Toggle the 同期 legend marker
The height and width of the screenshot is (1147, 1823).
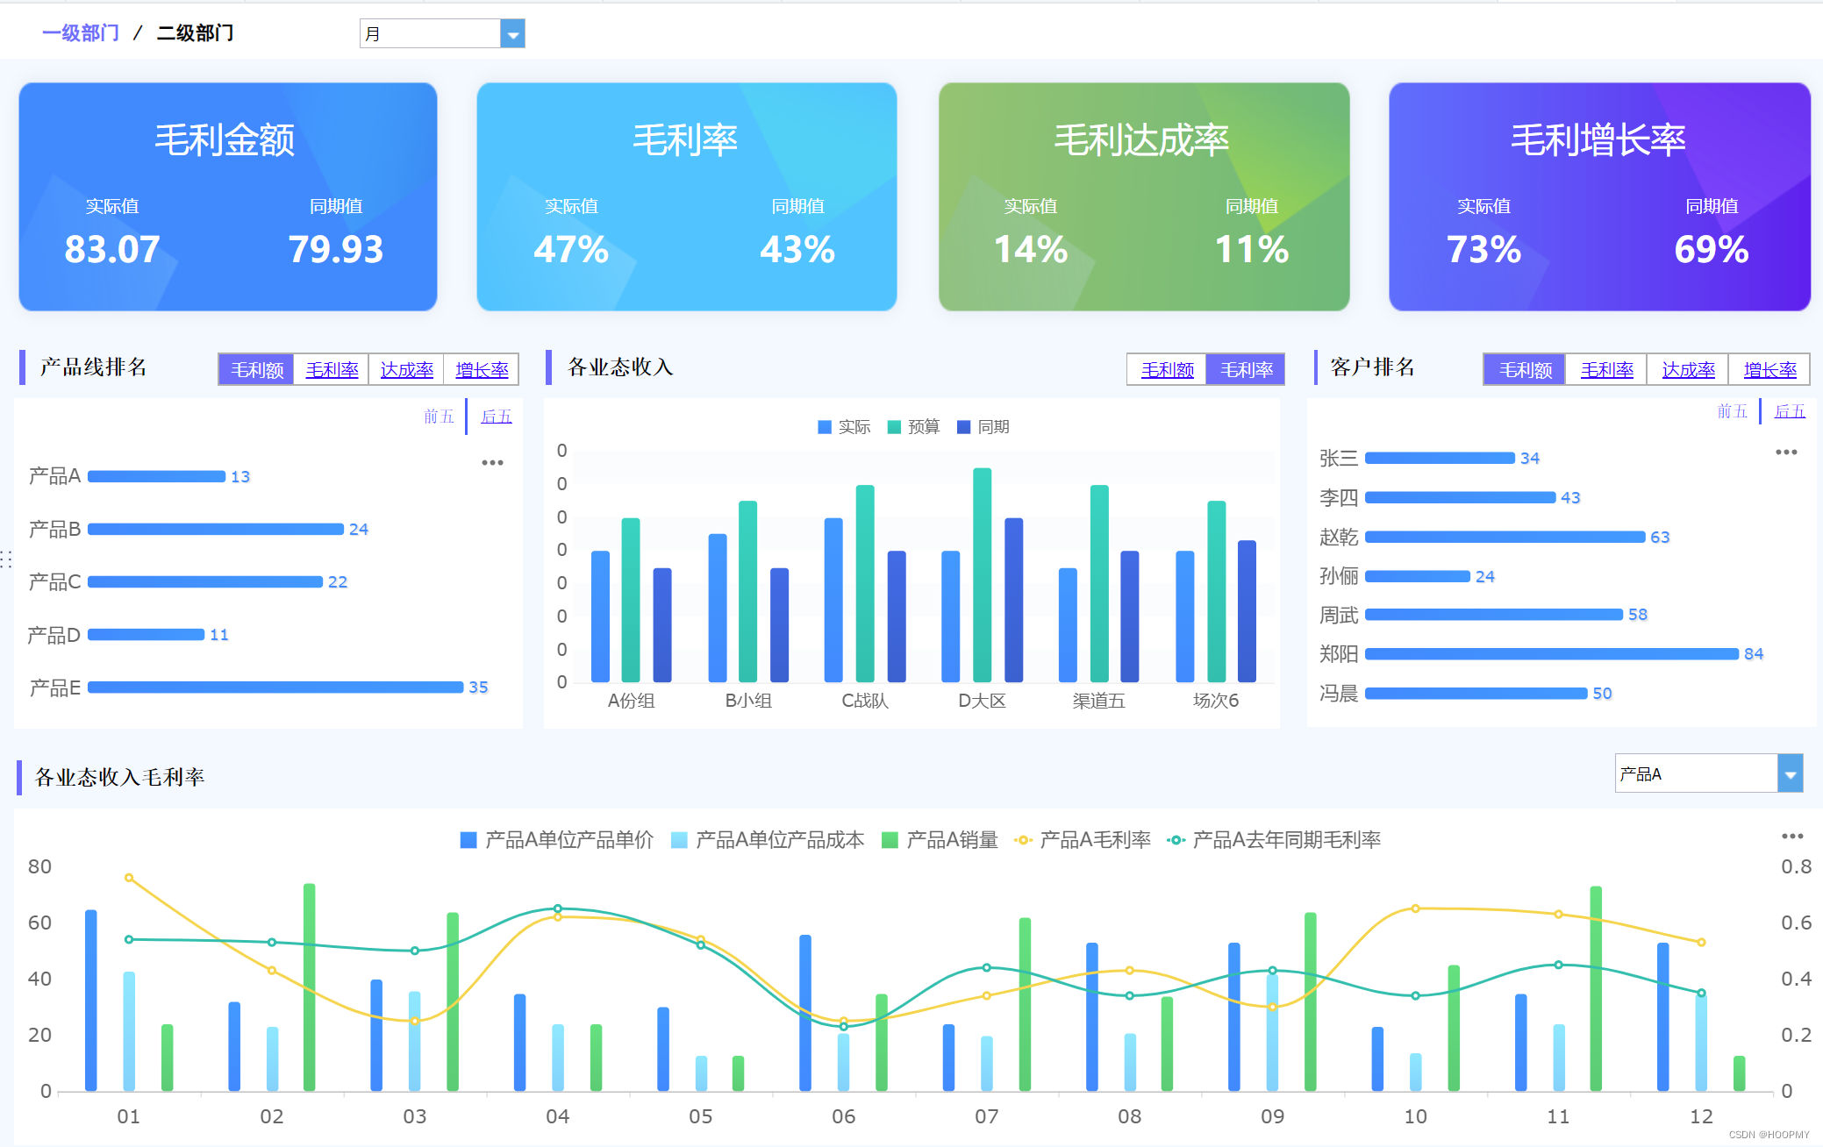(x=964, y=427)
